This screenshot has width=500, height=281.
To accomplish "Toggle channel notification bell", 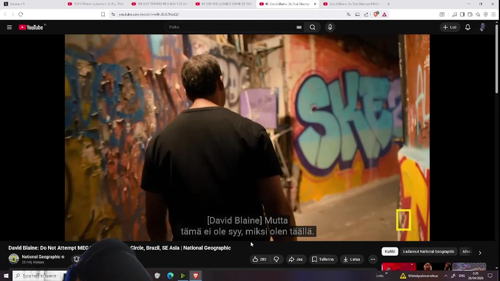I will 77,259.
